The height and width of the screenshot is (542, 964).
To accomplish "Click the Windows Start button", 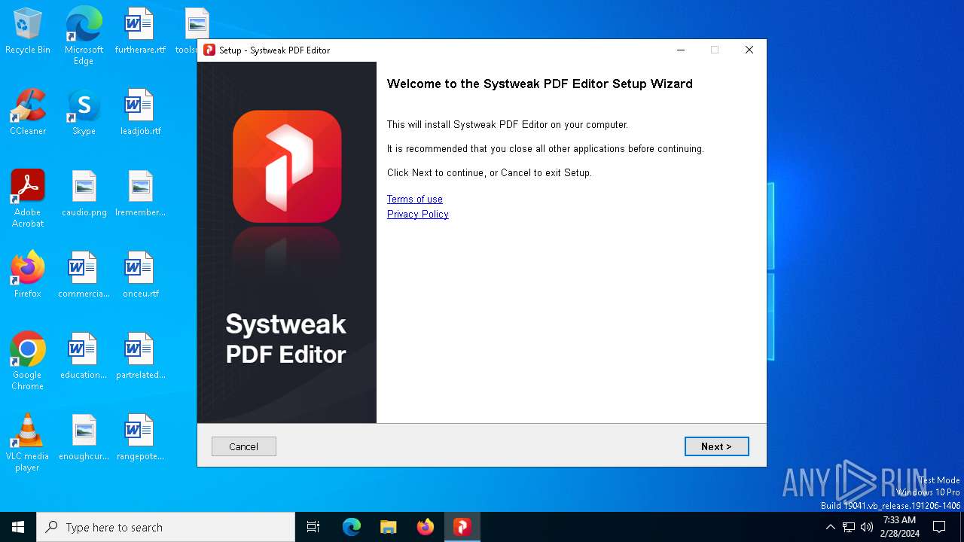I will coord(18,527).
